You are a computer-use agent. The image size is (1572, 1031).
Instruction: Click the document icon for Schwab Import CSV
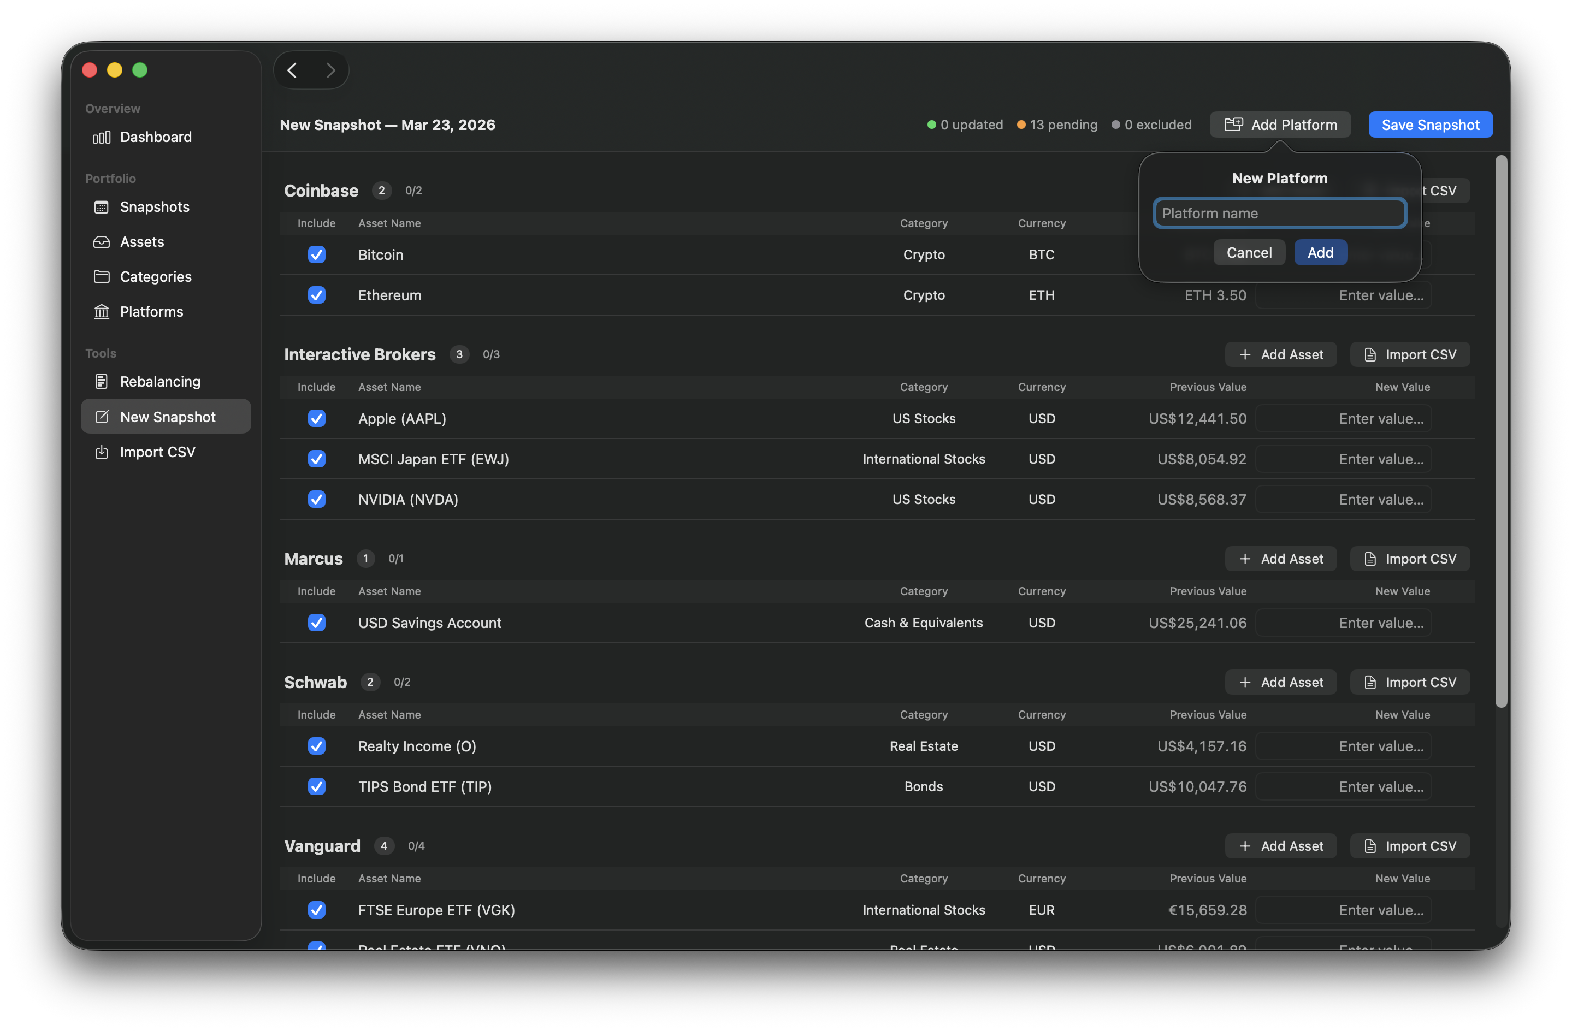[1370, 682]
